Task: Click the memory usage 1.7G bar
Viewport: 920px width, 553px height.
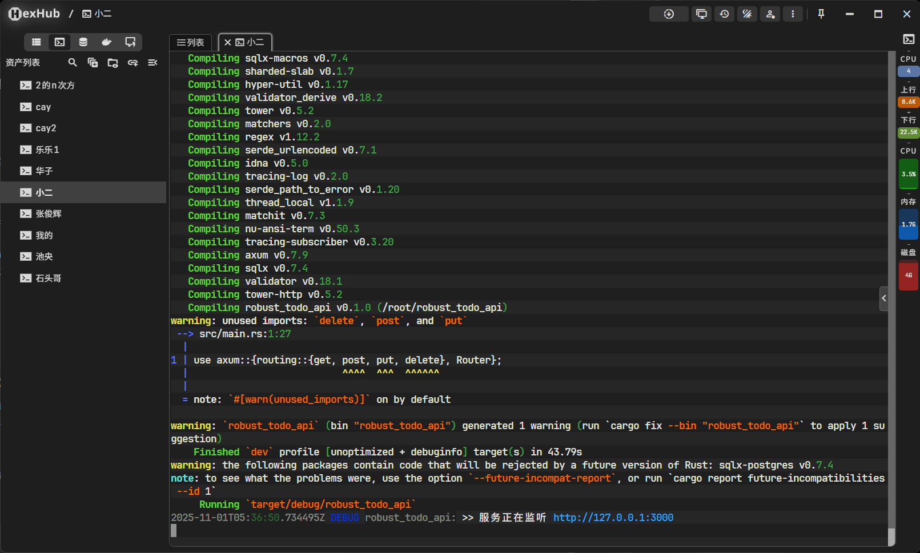Action: click(909, 224)
